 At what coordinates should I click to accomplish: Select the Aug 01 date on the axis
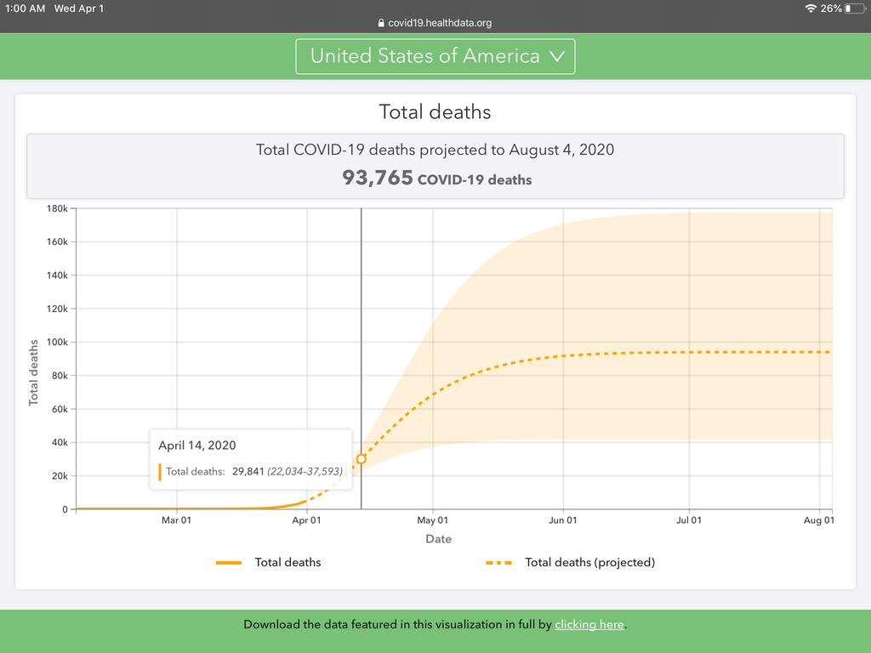819,520
